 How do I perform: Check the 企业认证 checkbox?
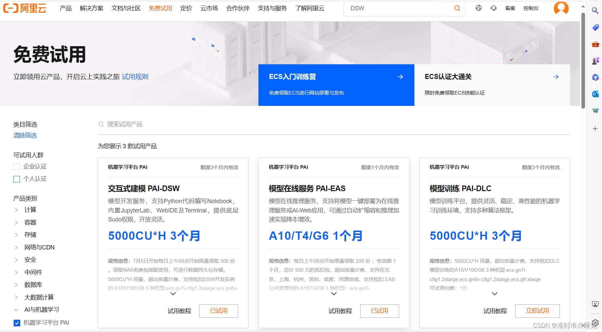[x=17, y=167]
